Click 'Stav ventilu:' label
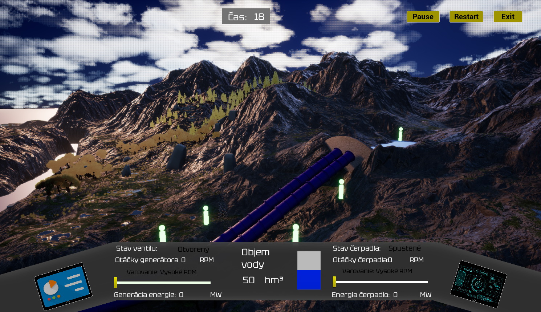The width and height of the screenshot is (541, 312). click(x=137, y=248)
